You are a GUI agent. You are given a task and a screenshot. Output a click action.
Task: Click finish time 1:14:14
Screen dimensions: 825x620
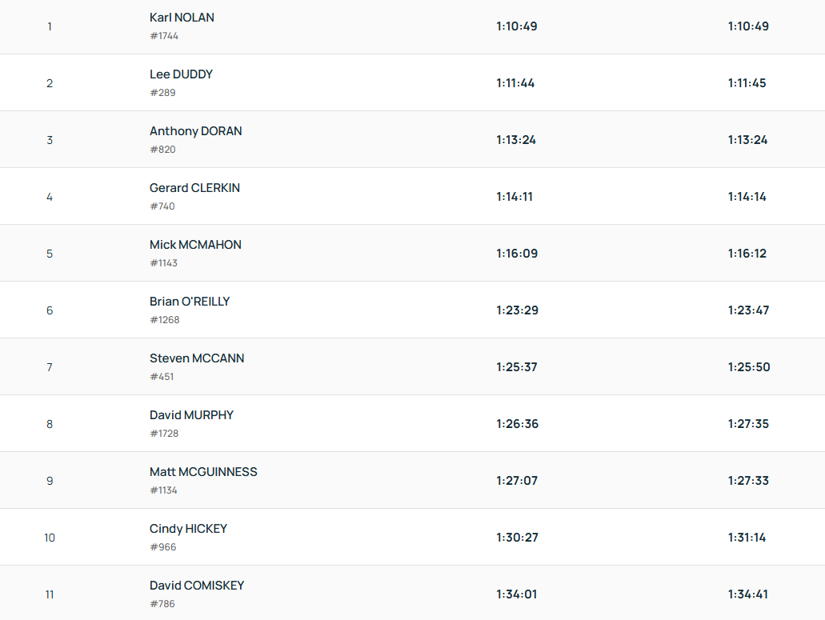747,197
